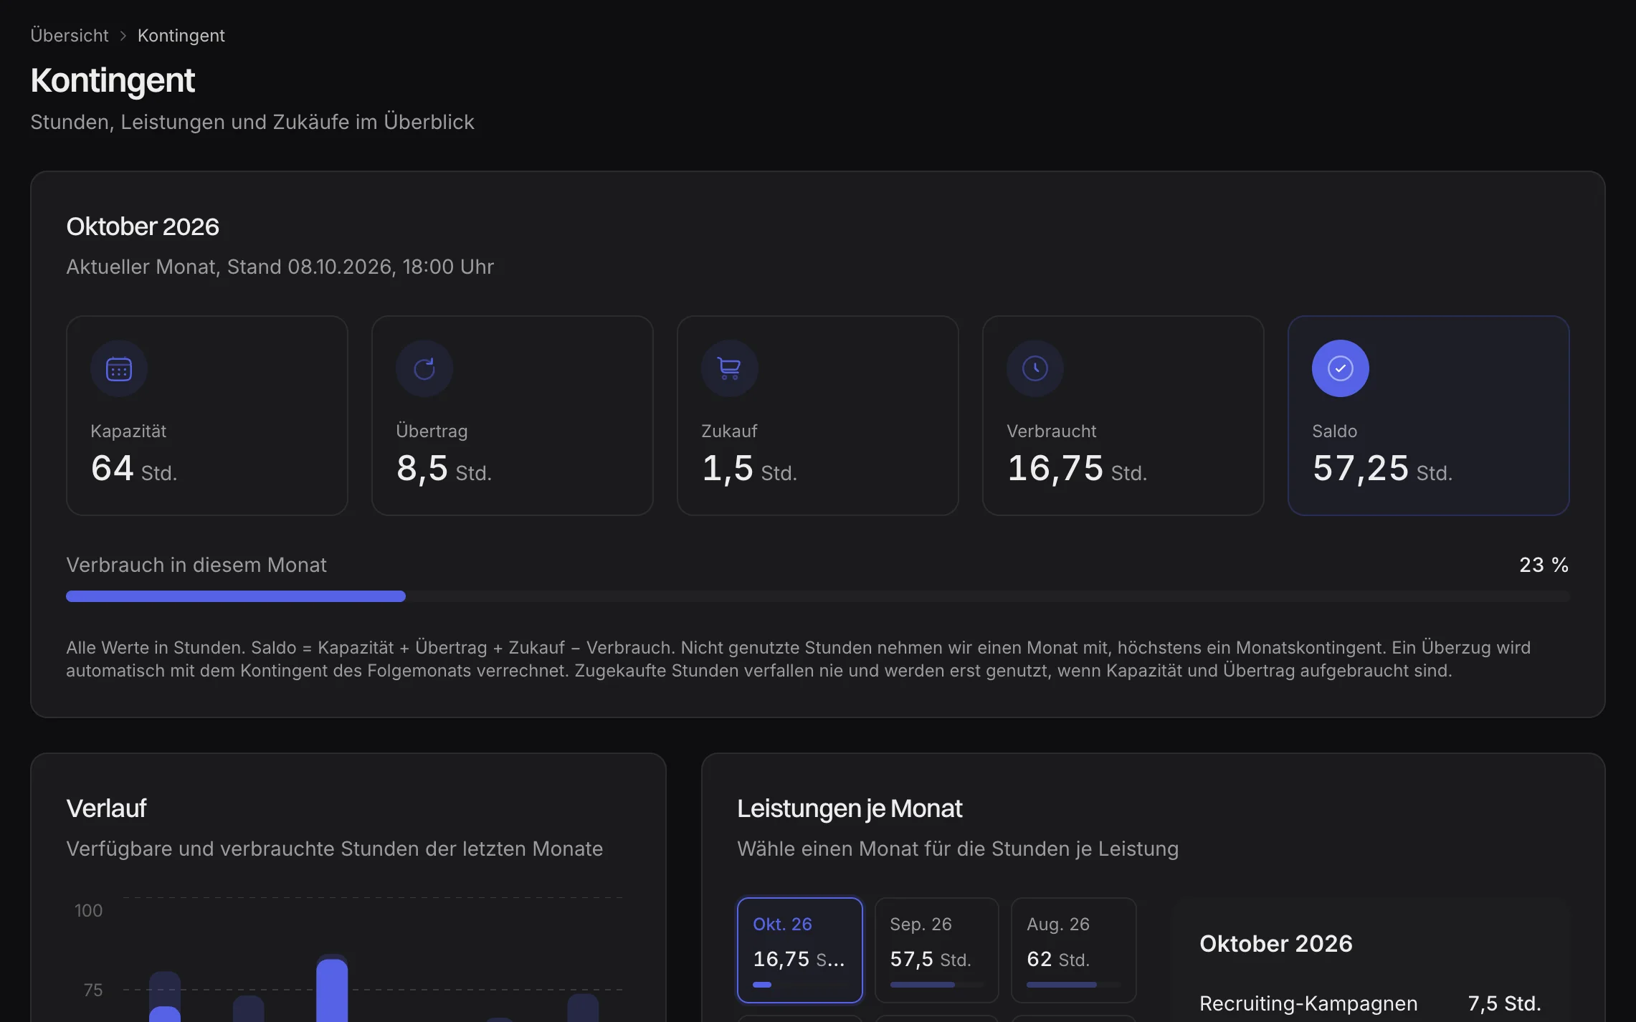Click the Verbrauch in diesem Monat label
The width and height of the screenshot is (1636, 1022).
coord(196,565)
